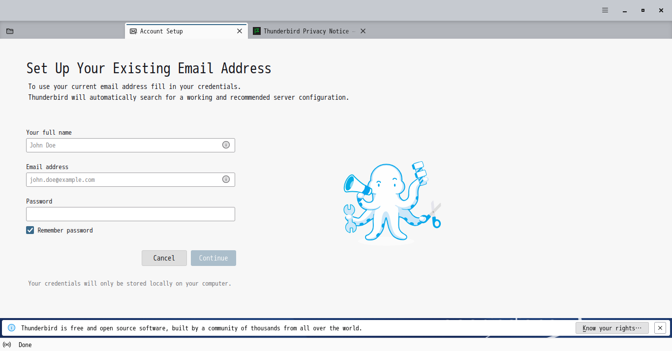Click the info icon in notification bar
672x351 pixels.
coord(11,328)
